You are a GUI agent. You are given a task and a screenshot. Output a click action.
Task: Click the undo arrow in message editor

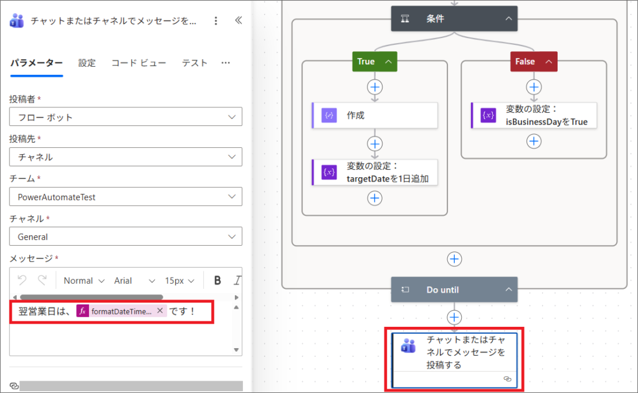[x=22, y=280]
